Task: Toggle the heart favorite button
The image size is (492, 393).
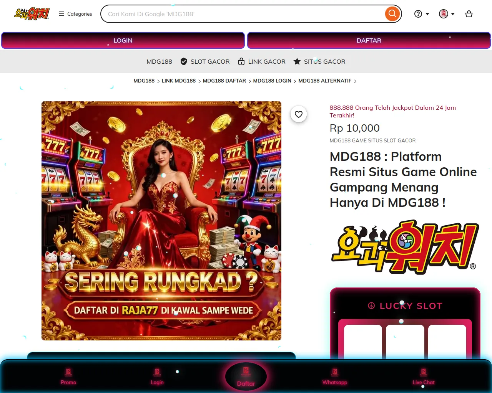Action: coord(299,114)
